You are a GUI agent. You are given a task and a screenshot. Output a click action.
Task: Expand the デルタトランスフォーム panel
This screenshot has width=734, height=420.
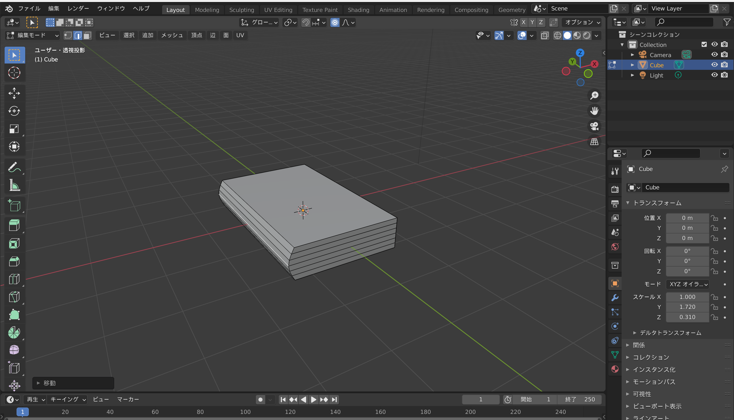tap(670, 333)
